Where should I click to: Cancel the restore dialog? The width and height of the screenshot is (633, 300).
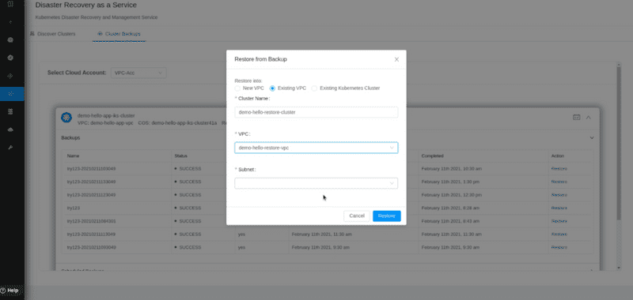[357, 216]
